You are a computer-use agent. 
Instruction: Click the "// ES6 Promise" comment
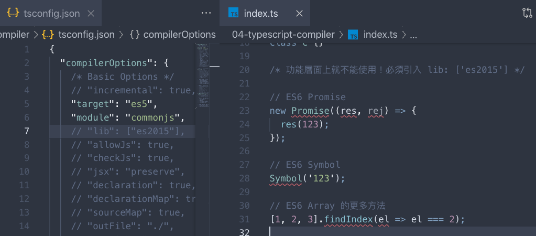(308, 97)
